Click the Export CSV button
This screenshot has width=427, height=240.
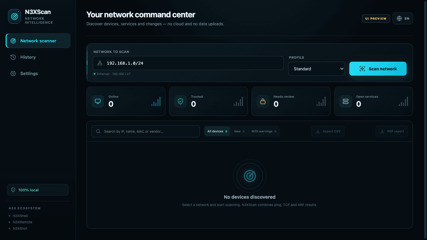328,131
